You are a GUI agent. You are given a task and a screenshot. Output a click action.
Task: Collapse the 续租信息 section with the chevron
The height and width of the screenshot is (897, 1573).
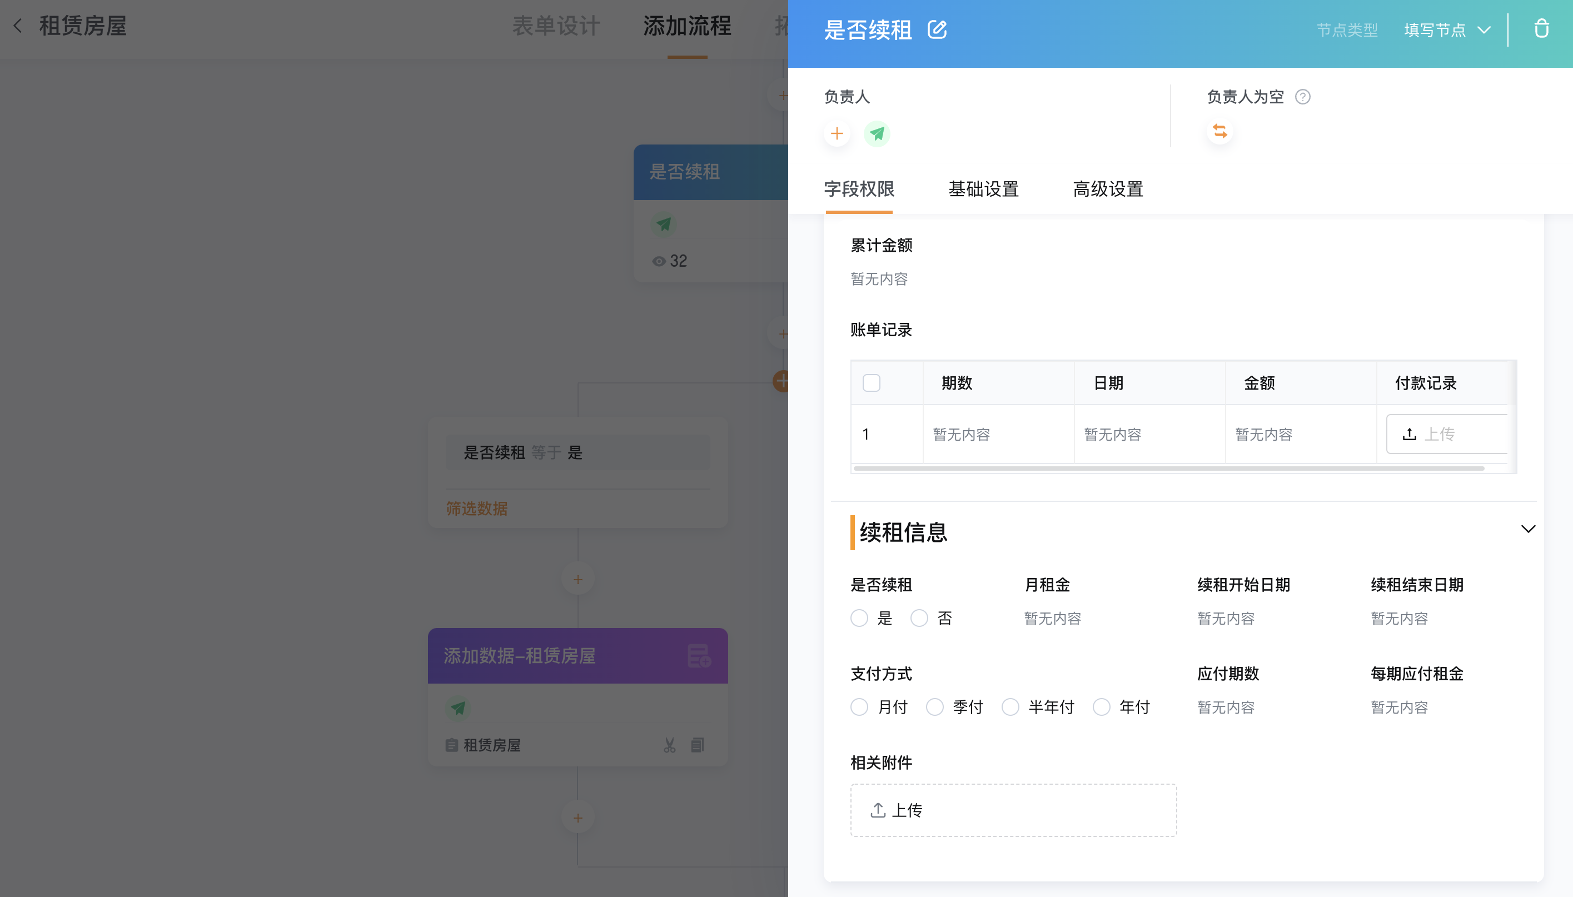pyautogui.click(x=1528, y=529)
